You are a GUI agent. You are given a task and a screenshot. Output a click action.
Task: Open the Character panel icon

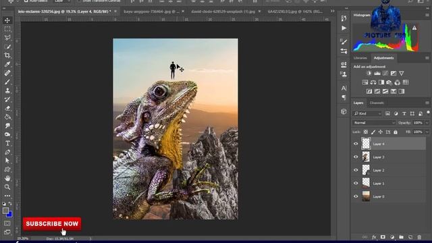(344, 88)
